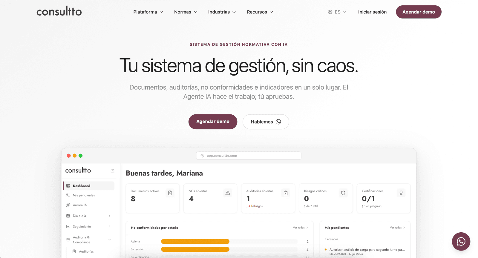Screen dimensions: 478x258
Task: Open the NCs abiertas card
Action: click(210, 198)
